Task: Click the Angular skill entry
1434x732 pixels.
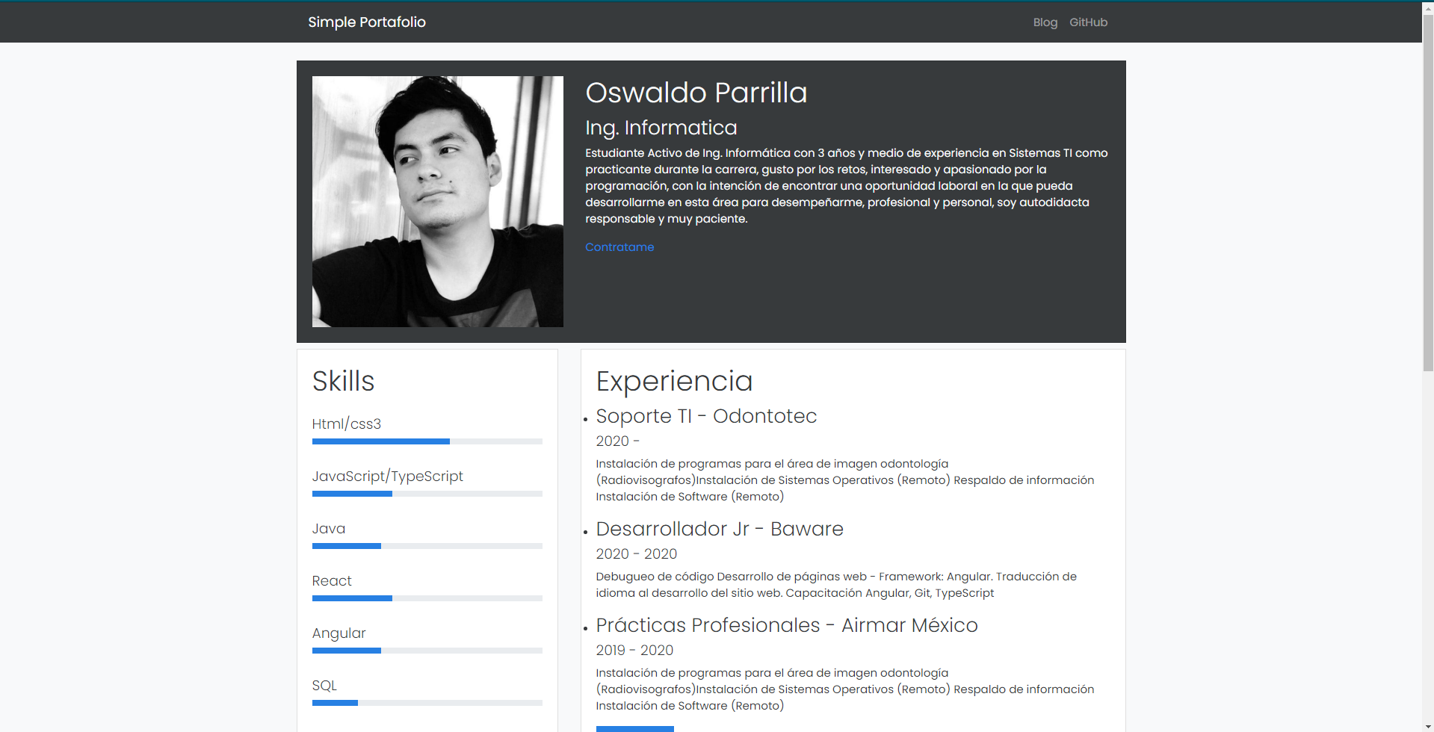Action: point(339,633)
